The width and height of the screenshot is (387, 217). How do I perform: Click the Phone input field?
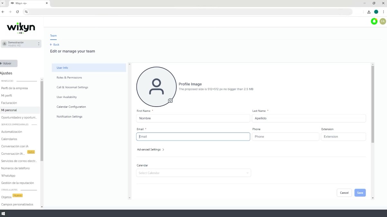tap(286, 136)
